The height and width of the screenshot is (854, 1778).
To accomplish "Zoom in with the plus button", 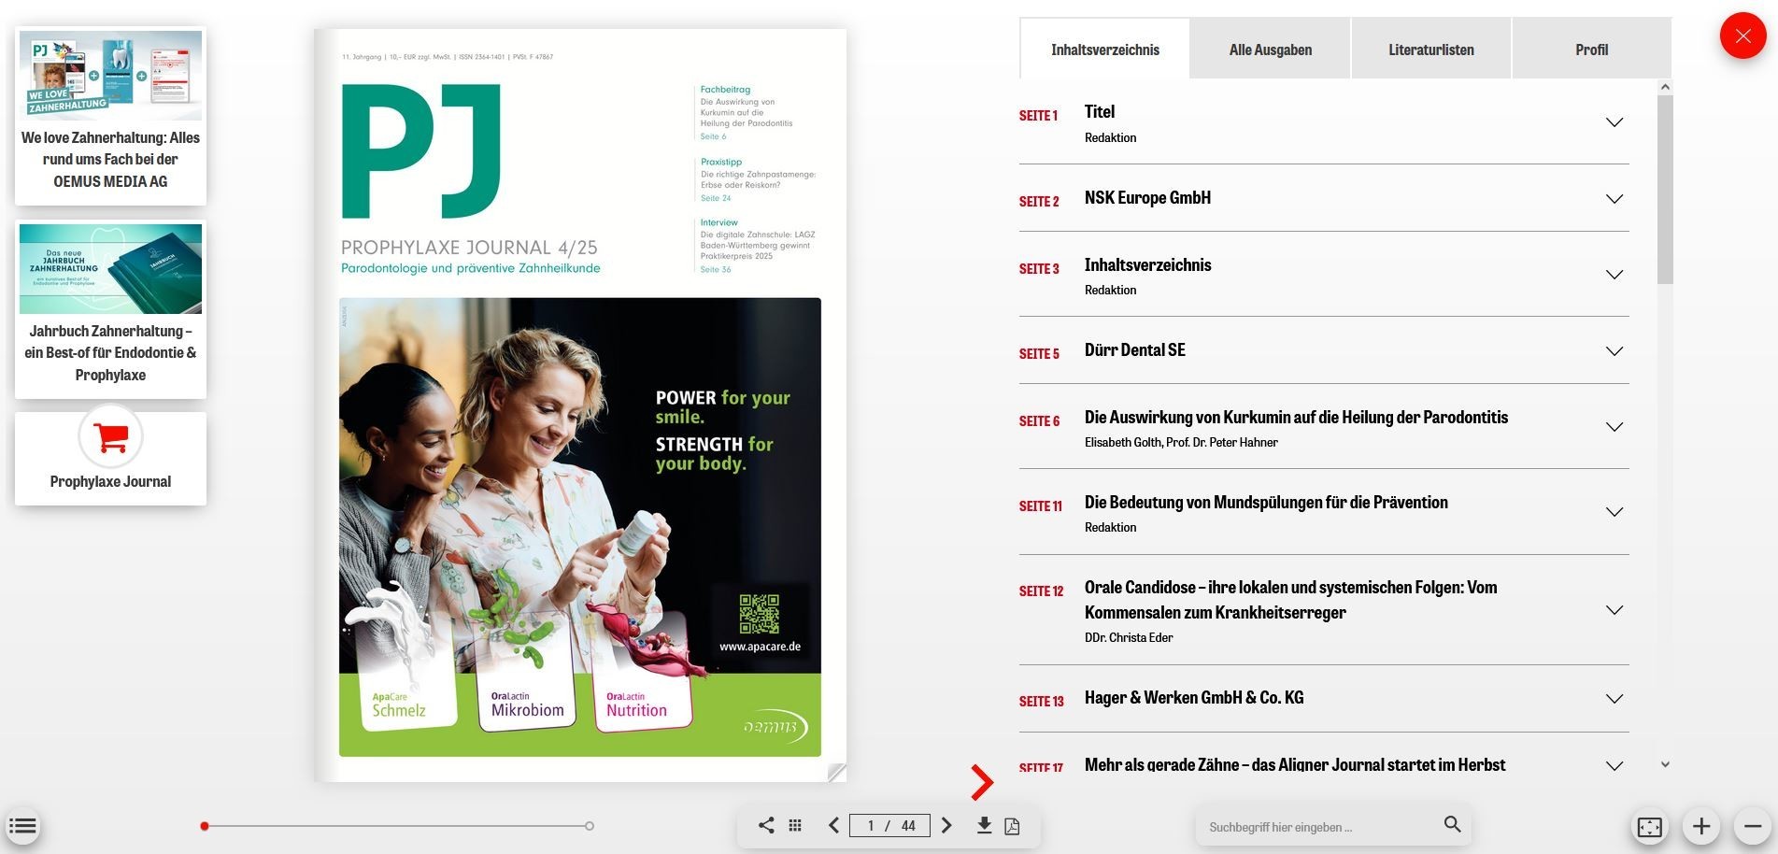I will [x=1701, y=826].
